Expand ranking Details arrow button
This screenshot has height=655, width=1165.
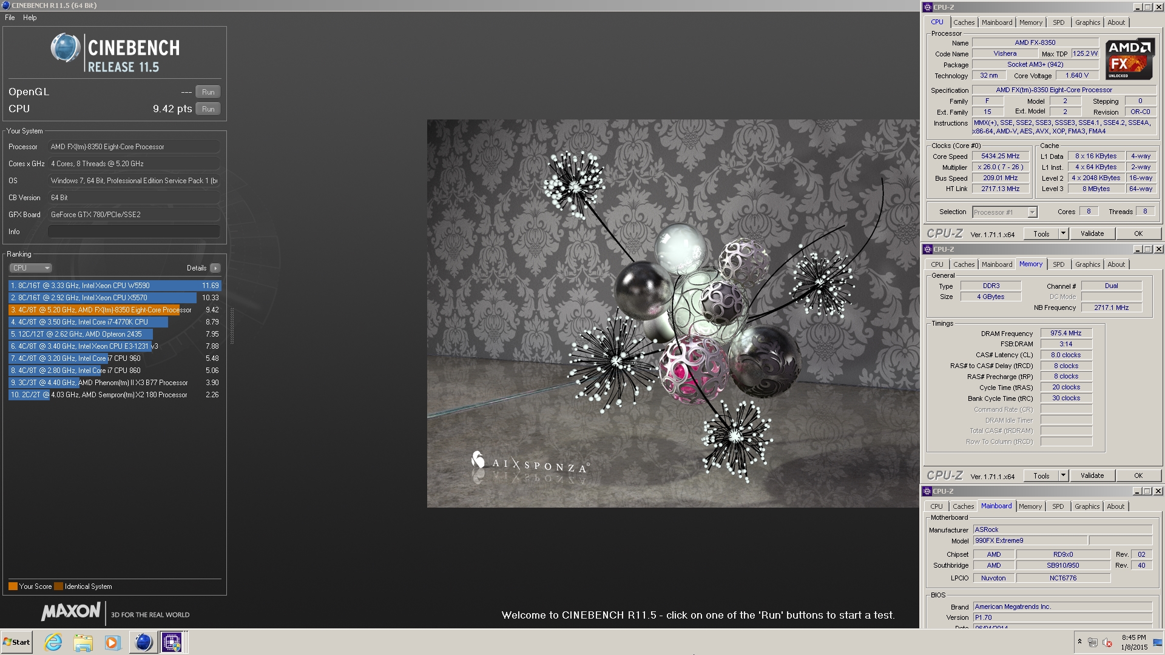pos(215,268)
